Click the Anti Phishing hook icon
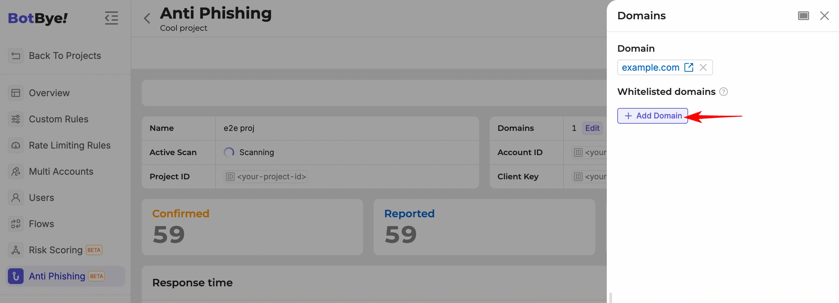 point(16,276)
